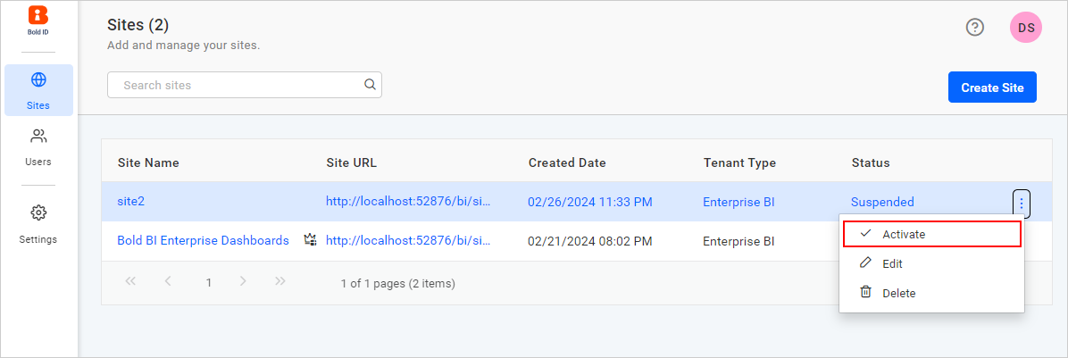Choose Delete from the context menu
This screenshot has height=358, width=1068.
coord(898,293)
